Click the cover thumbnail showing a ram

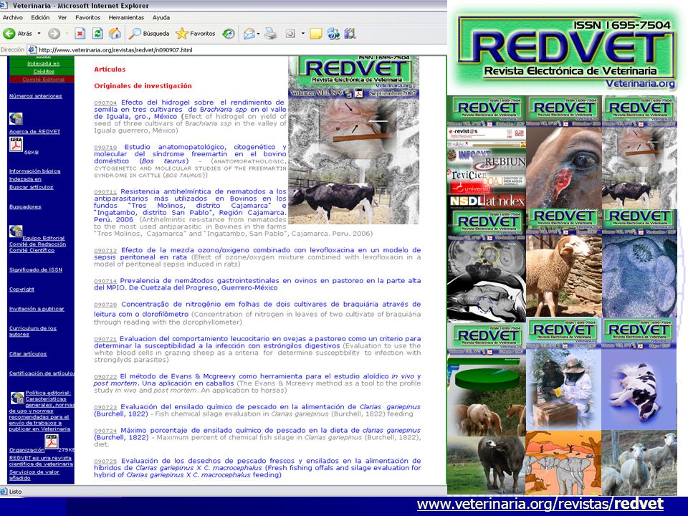click(564, 263)
